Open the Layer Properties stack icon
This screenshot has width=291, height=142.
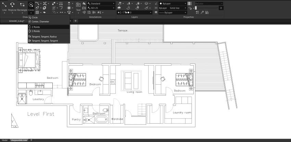[119, 8]
